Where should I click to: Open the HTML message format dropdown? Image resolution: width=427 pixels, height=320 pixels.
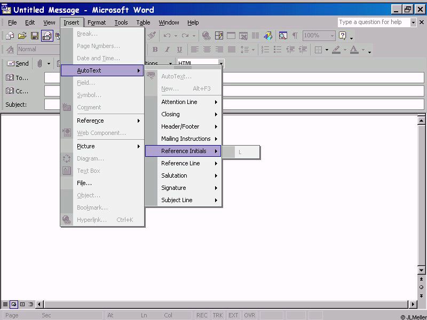click(221, 63)
